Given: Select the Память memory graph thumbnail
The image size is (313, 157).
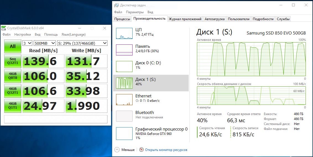Looking at the screenshot, I should [124, 50].
